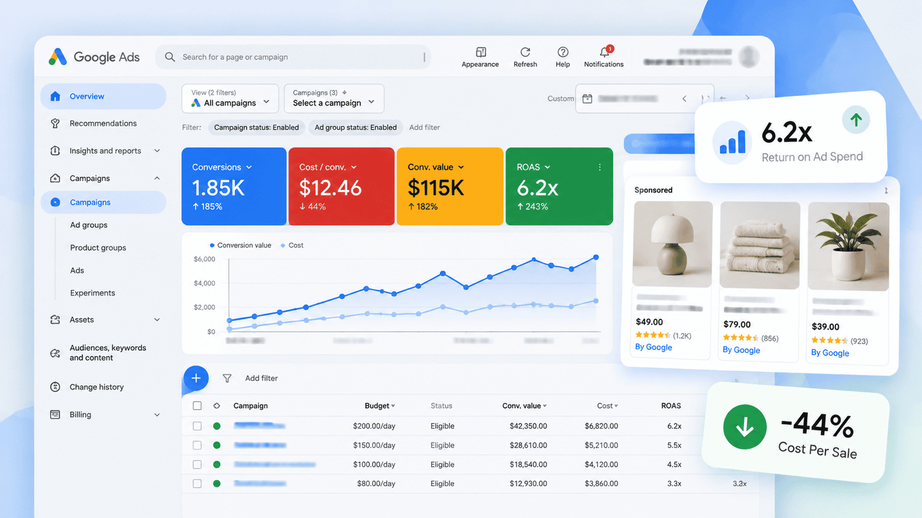This screenshot has height=518, width=922.
Task: Check the $200.00/day campaign row checkbox
Action: 197,426
